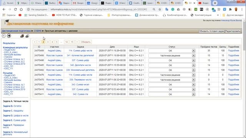Click the 'Не защищено' site info icon
246x138 pixels.
point(28,9)
